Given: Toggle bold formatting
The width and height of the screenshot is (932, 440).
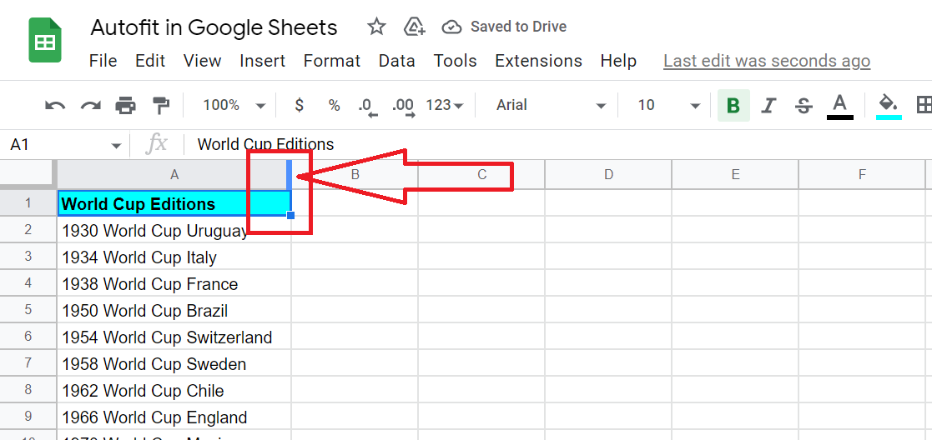Looking at the screenshot, I should click(733, 106).
